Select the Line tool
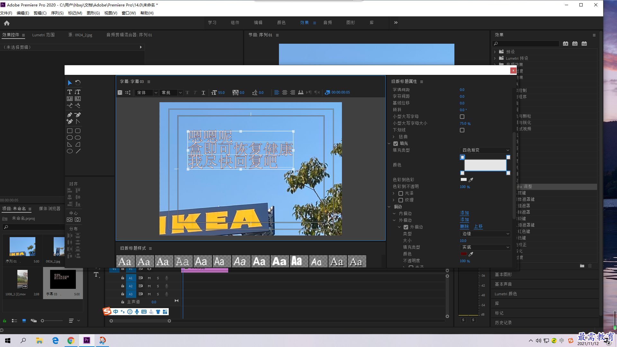 pos(78,151)
